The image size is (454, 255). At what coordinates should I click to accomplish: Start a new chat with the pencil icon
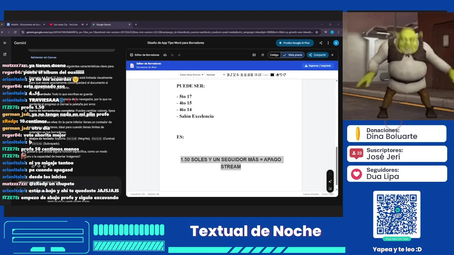click(x=5, y=54)
